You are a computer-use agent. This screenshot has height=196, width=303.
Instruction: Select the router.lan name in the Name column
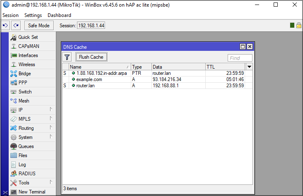85,86
